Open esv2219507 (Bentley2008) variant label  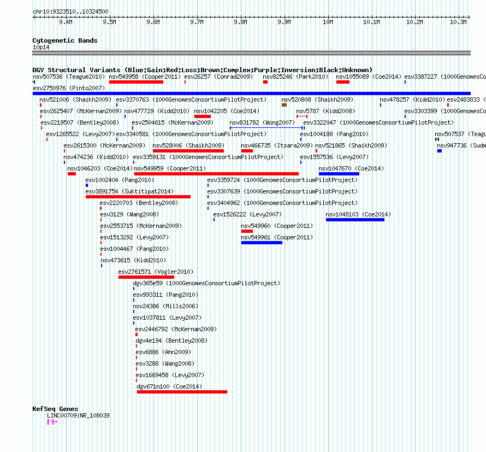coord(80,122)
